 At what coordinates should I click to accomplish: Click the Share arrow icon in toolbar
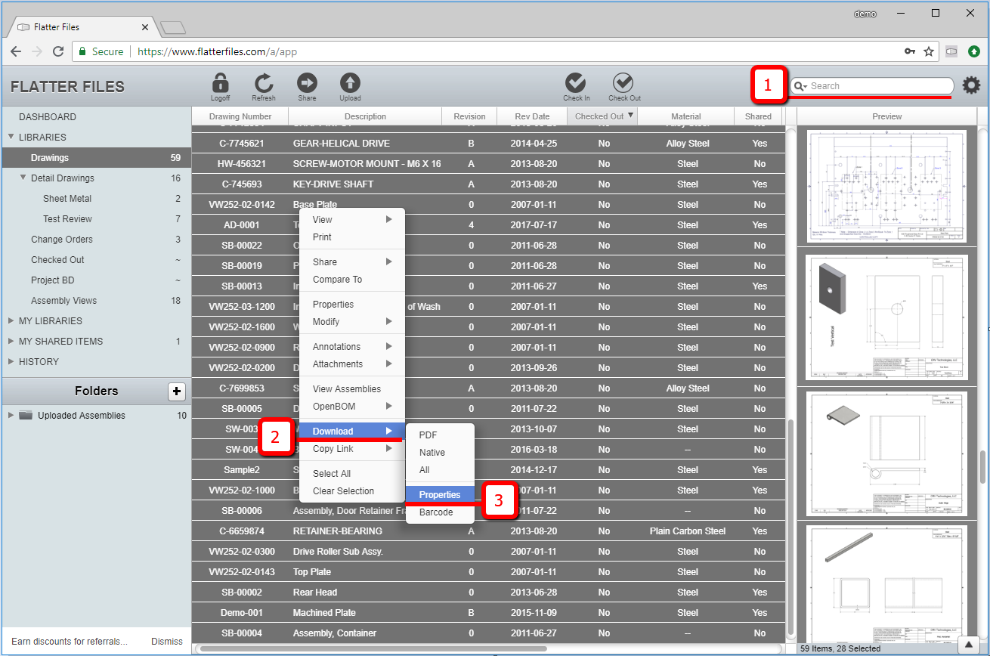(x=307, y=83)
